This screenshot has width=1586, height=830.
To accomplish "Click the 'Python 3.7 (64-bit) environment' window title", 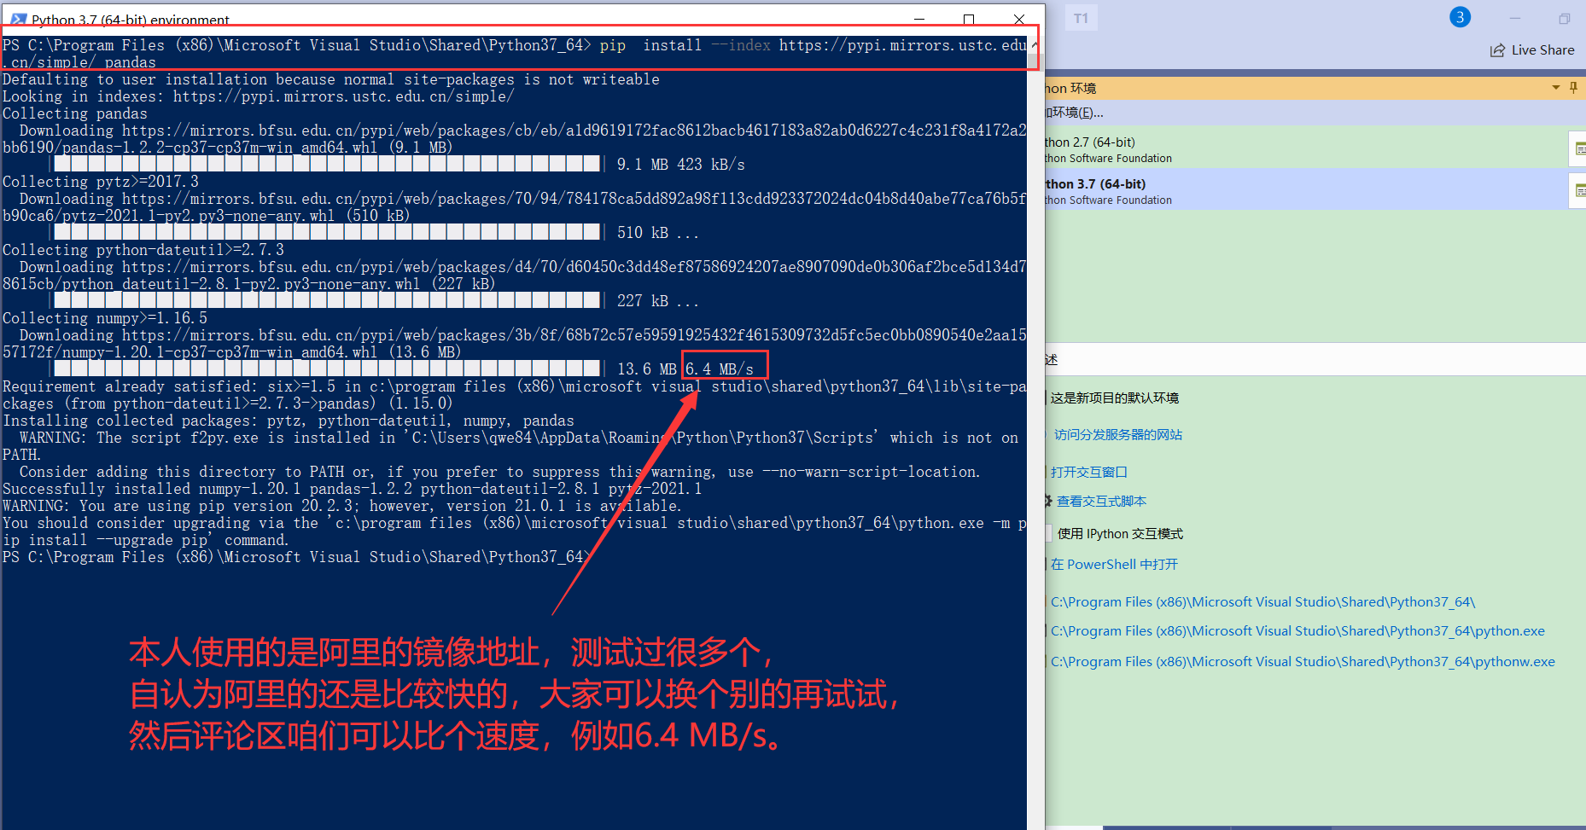I will 131,20.
